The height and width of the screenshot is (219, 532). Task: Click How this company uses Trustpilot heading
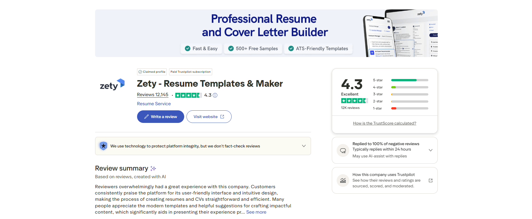click(x=384, y=175)
